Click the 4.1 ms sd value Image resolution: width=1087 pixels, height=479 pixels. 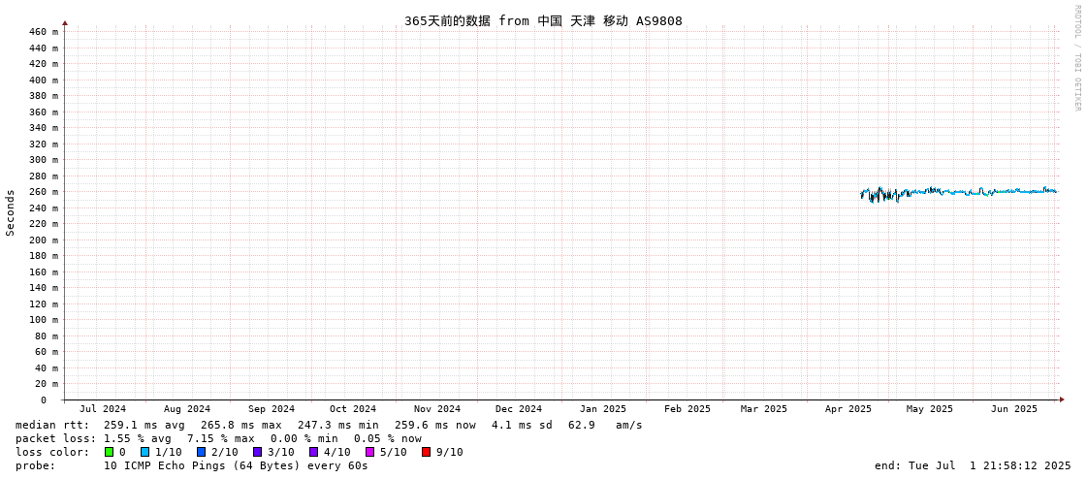click(522, 425)
